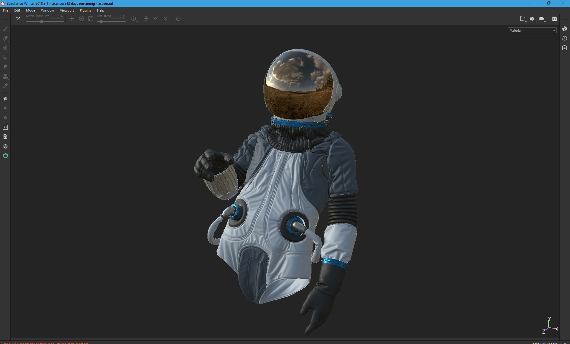570x344 pixels.
Task: Activate the rotate manipulator
Action: (x=81, y=19)
